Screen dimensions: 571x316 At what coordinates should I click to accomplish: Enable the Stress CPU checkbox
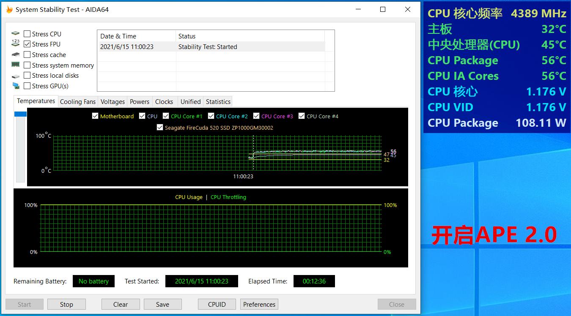click(27, 34)
